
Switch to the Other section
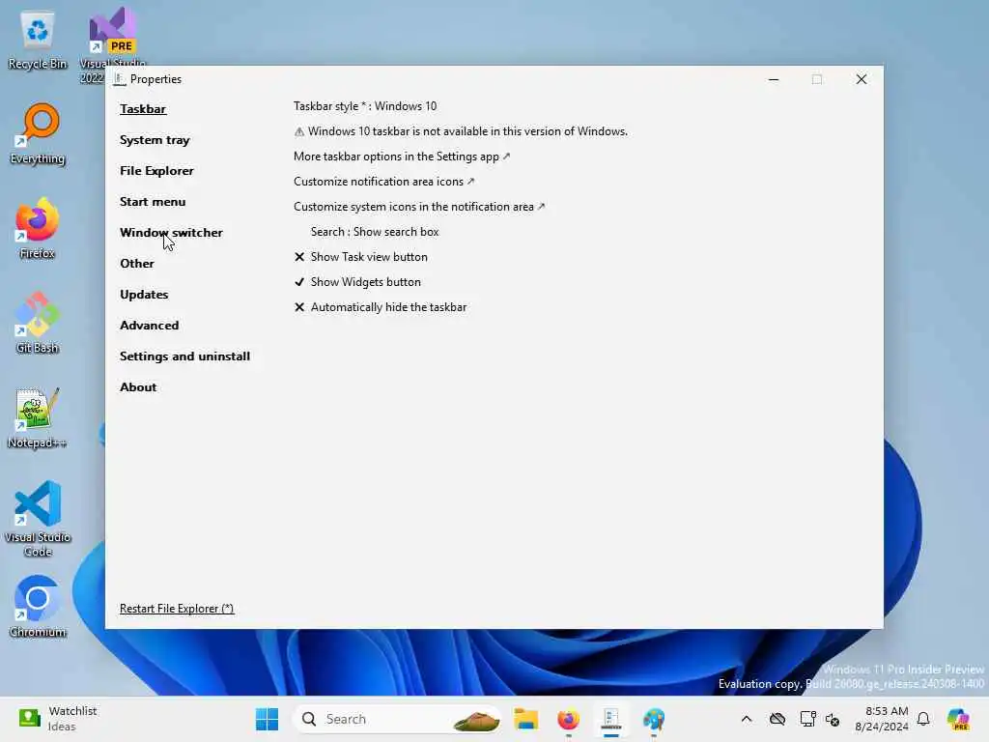click(137, 263)
